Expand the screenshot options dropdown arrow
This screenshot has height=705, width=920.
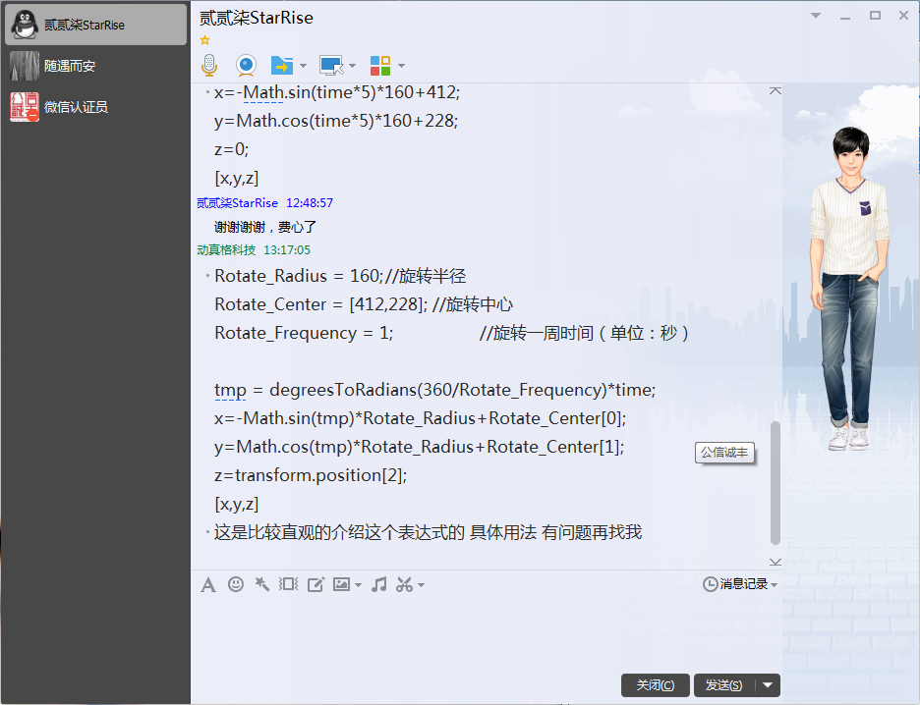[x=422, y=585]
